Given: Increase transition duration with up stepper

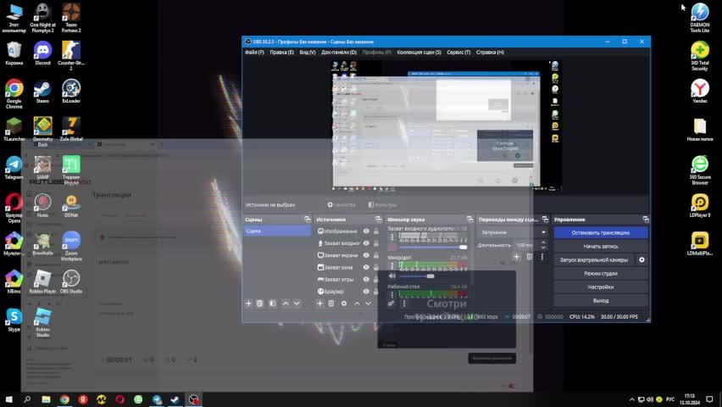Looking at the screenshot, I should [x=543, y=243].
